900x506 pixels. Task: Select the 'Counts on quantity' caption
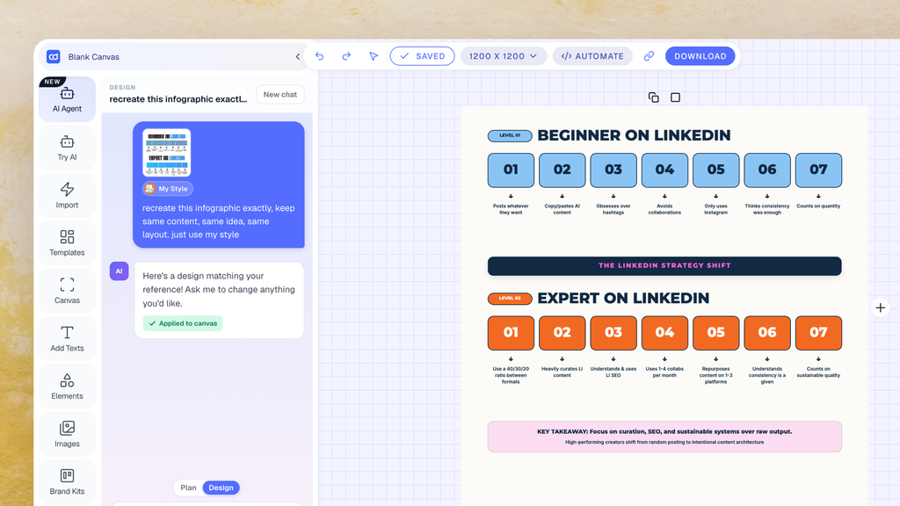click(818, 206)
